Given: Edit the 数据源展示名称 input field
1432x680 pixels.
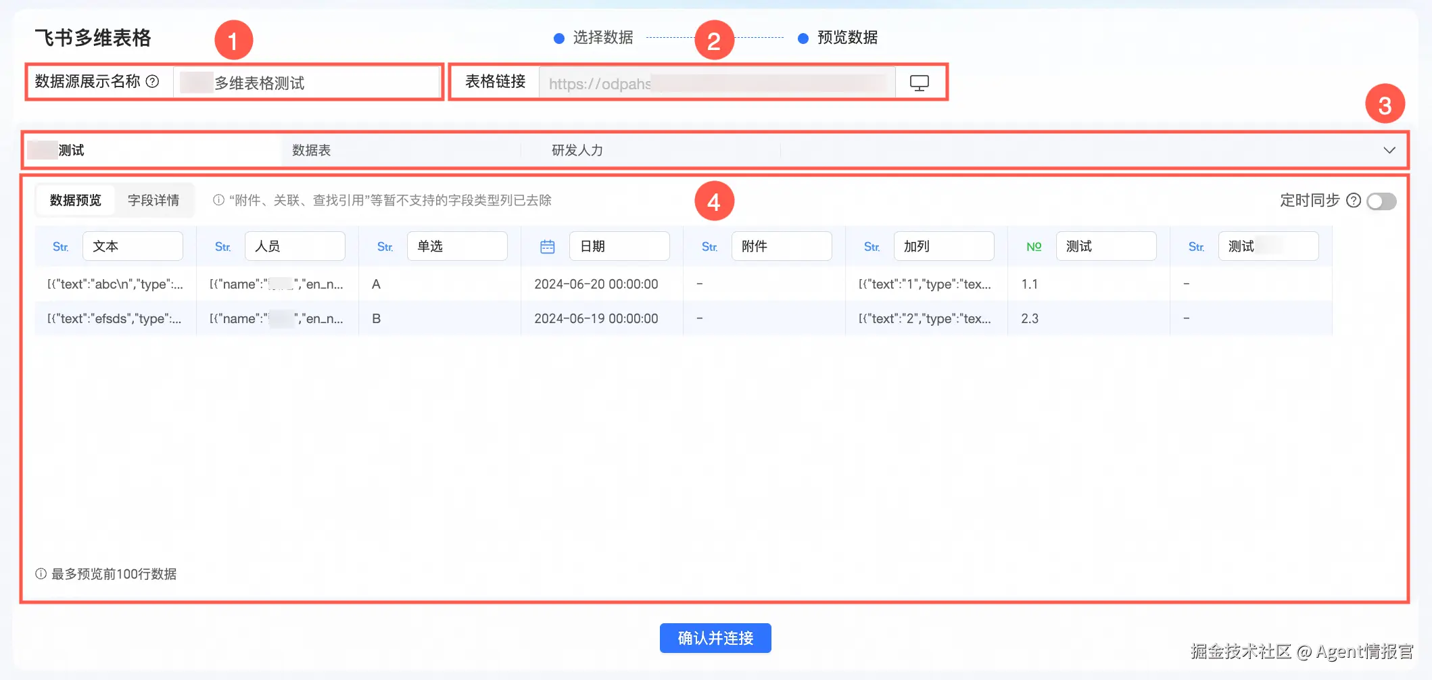Looking at the screenshot, I should coord(307,82).
